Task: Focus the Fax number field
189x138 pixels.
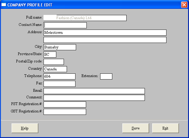Action: [x=59, y=84]
